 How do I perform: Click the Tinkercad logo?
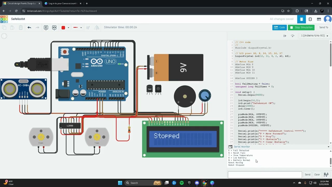4,19
